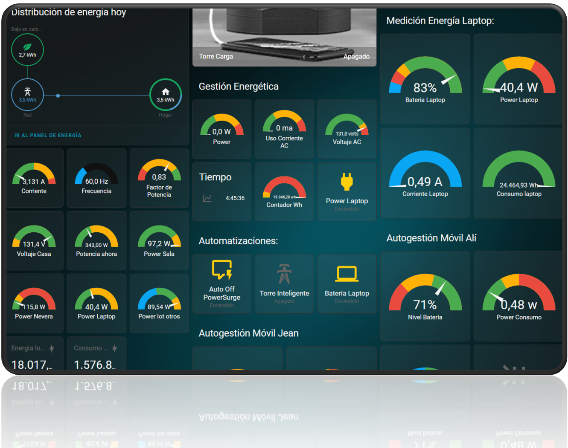Open the Uso Corriente AC gauge
This screenshot has height=448, width=568.
(284, 129)
